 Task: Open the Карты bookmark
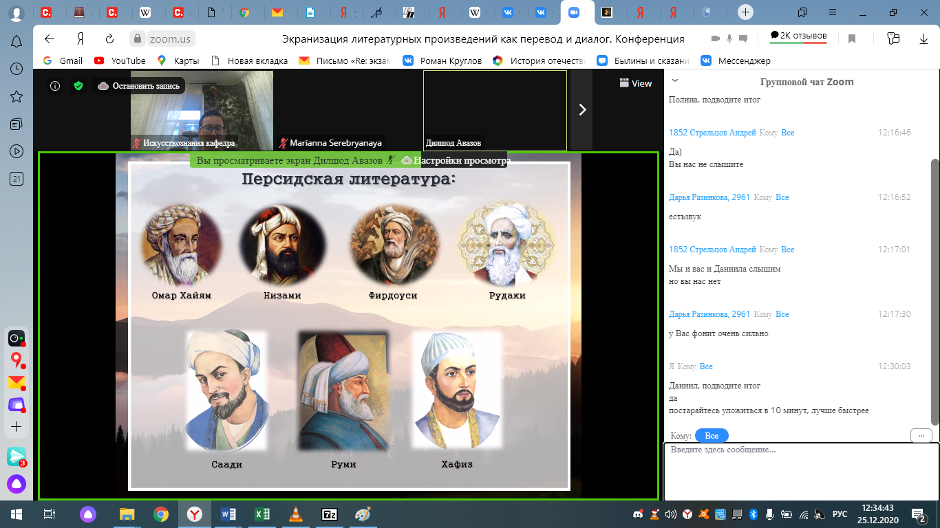click(178, 60)
